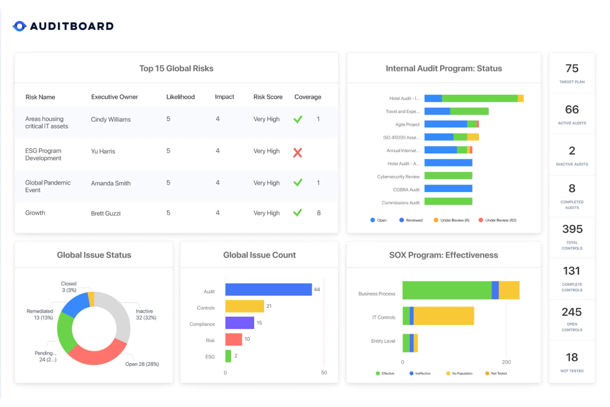610x407 pixels.
Task: Open the 245 Open Controls tile
Action: (572, 320)
